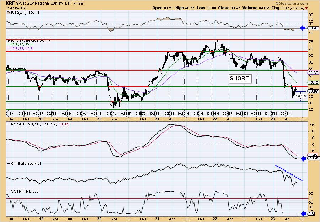
Task: Click the RSI(14) 30.43 legend label
Action: (x=23, y=12)
